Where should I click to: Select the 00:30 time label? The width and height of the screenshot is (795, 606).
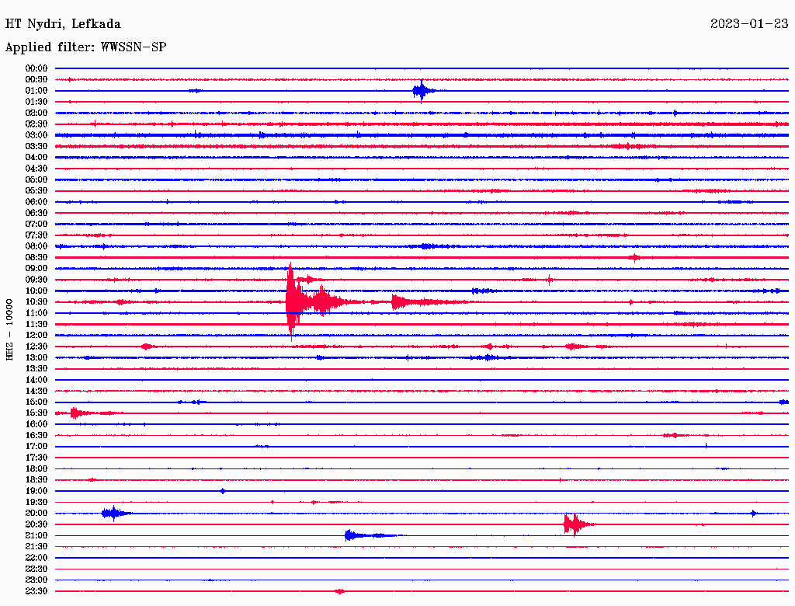[36, 79]
